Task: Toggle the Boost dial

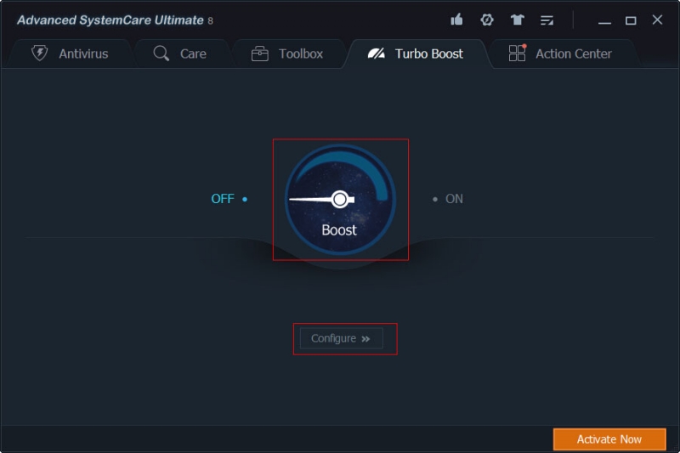Action: click(341, 200)
